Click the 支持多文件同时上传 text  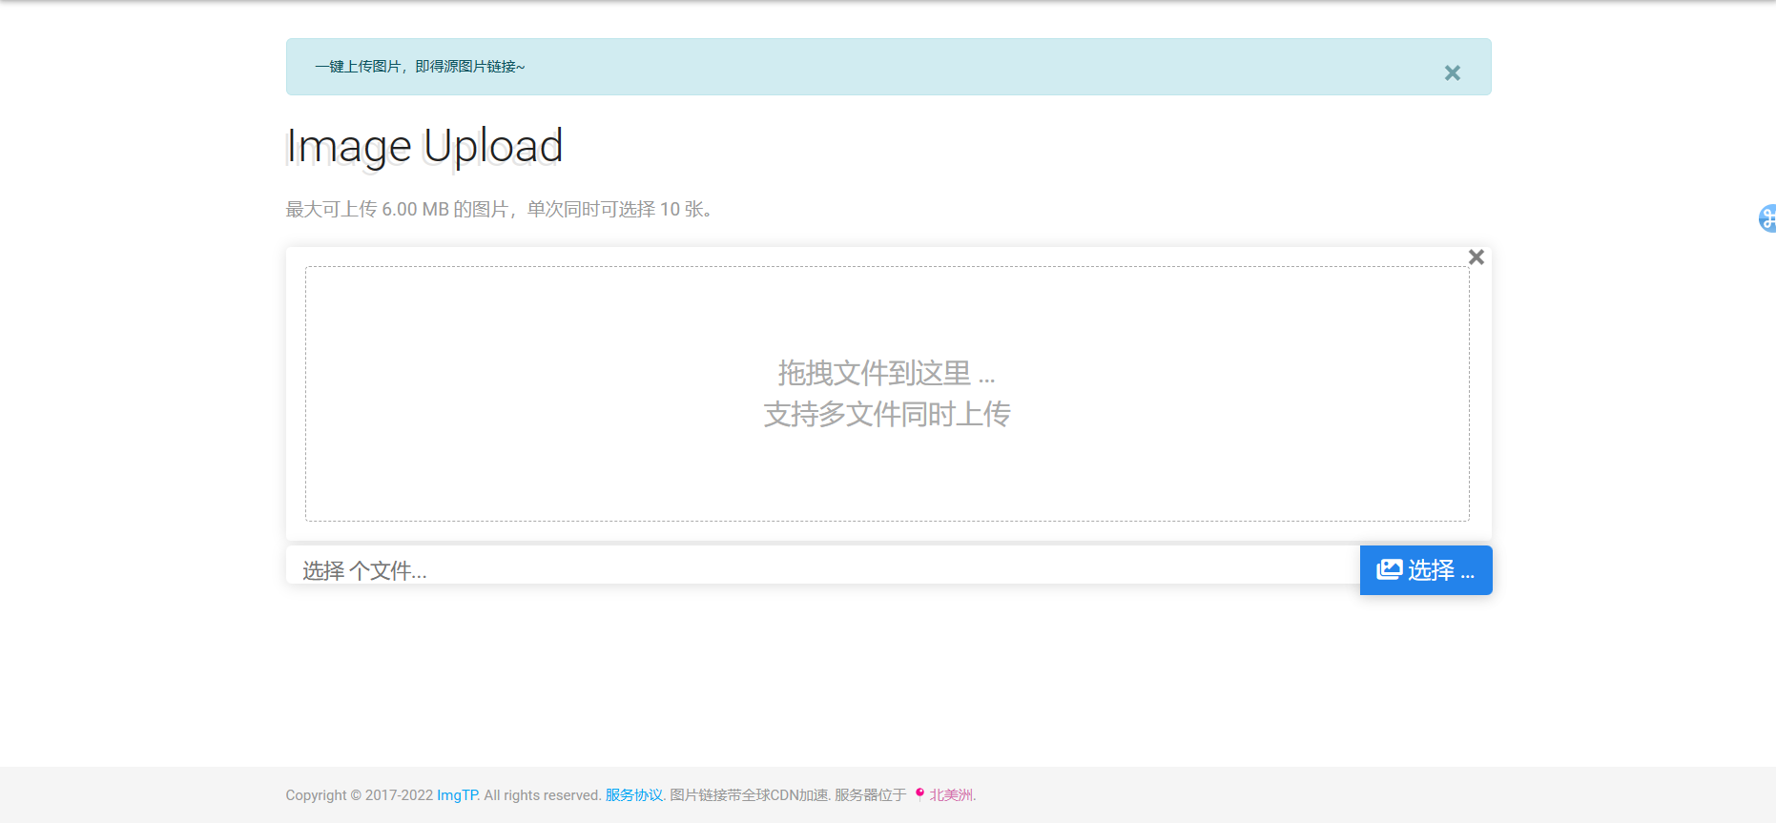(887, 414)
